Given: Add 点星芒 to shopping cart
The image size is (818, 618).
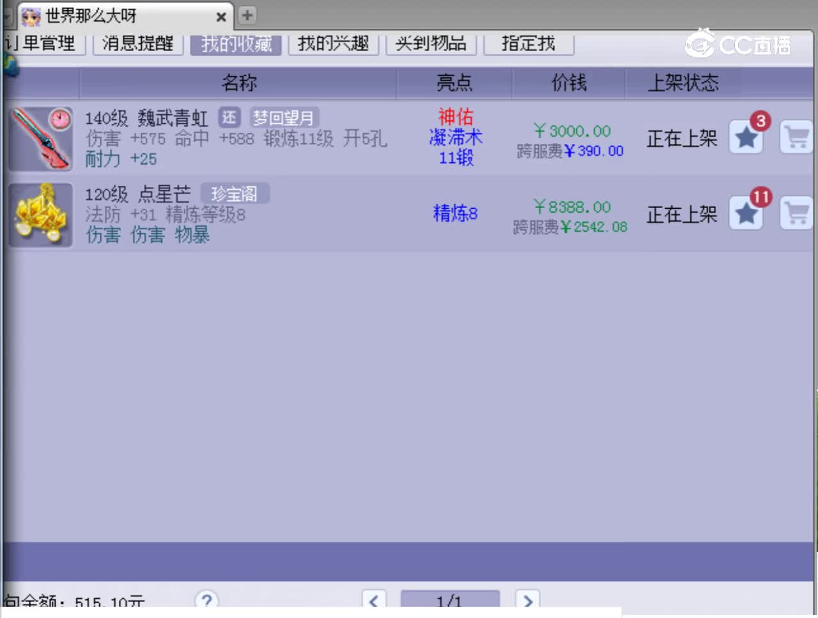Looking at the screenshot, I should 796,213.
